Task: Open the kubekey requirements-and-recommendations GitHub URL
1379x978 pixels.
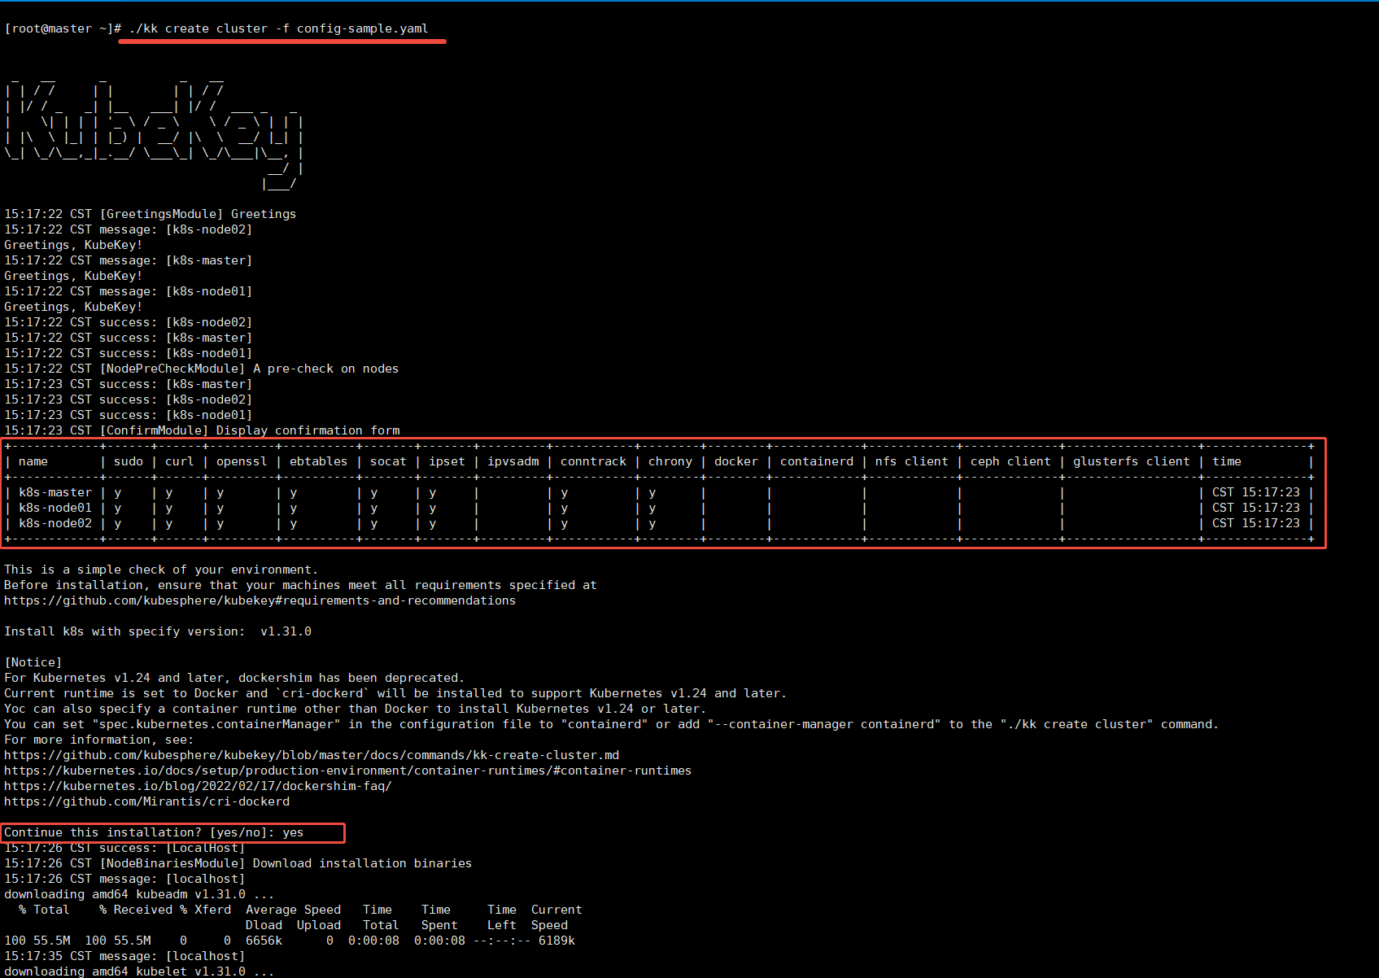Action: click(260, 600)
